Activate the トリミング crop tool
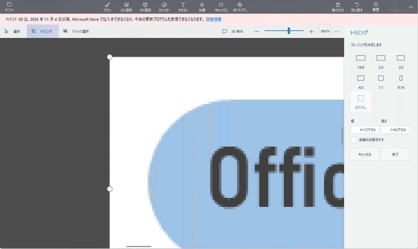This screenshot has width=418, height=249. coord(42,31)
